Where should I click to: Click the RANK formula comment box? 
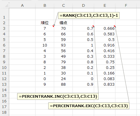(x=89, y=15)
